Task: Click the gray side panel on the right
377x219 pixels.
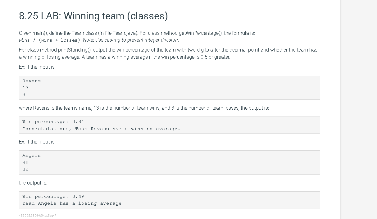Action: [359, 109]
